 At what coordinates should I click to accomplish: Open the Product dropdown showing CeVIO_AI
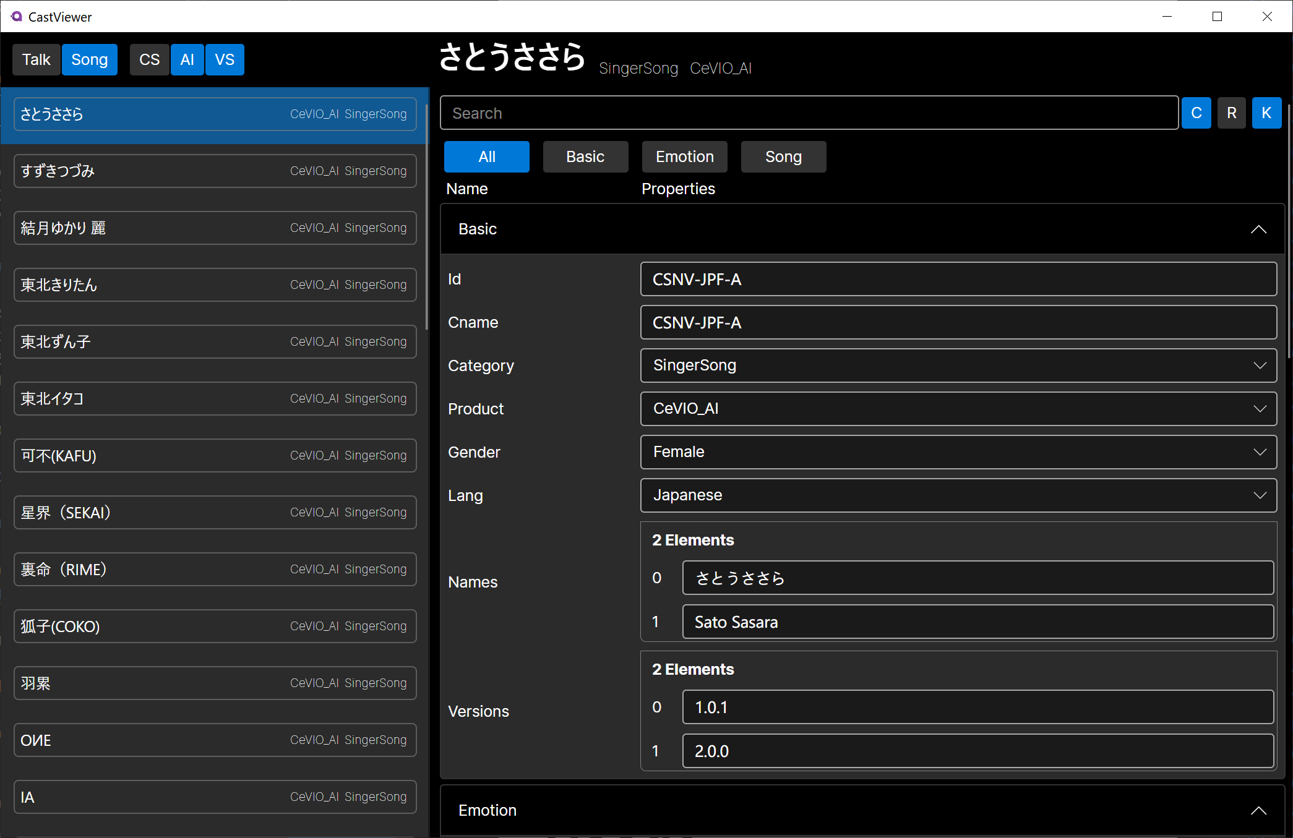click(958, 409)
